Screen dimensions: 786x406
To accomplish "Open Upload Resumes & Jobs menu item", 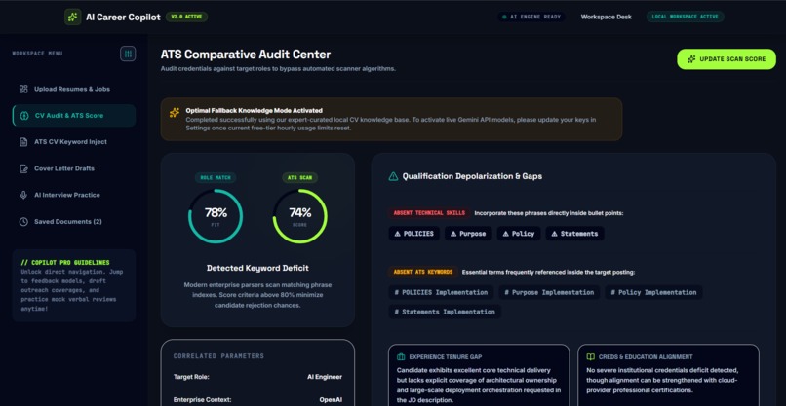I will (74, 90).
